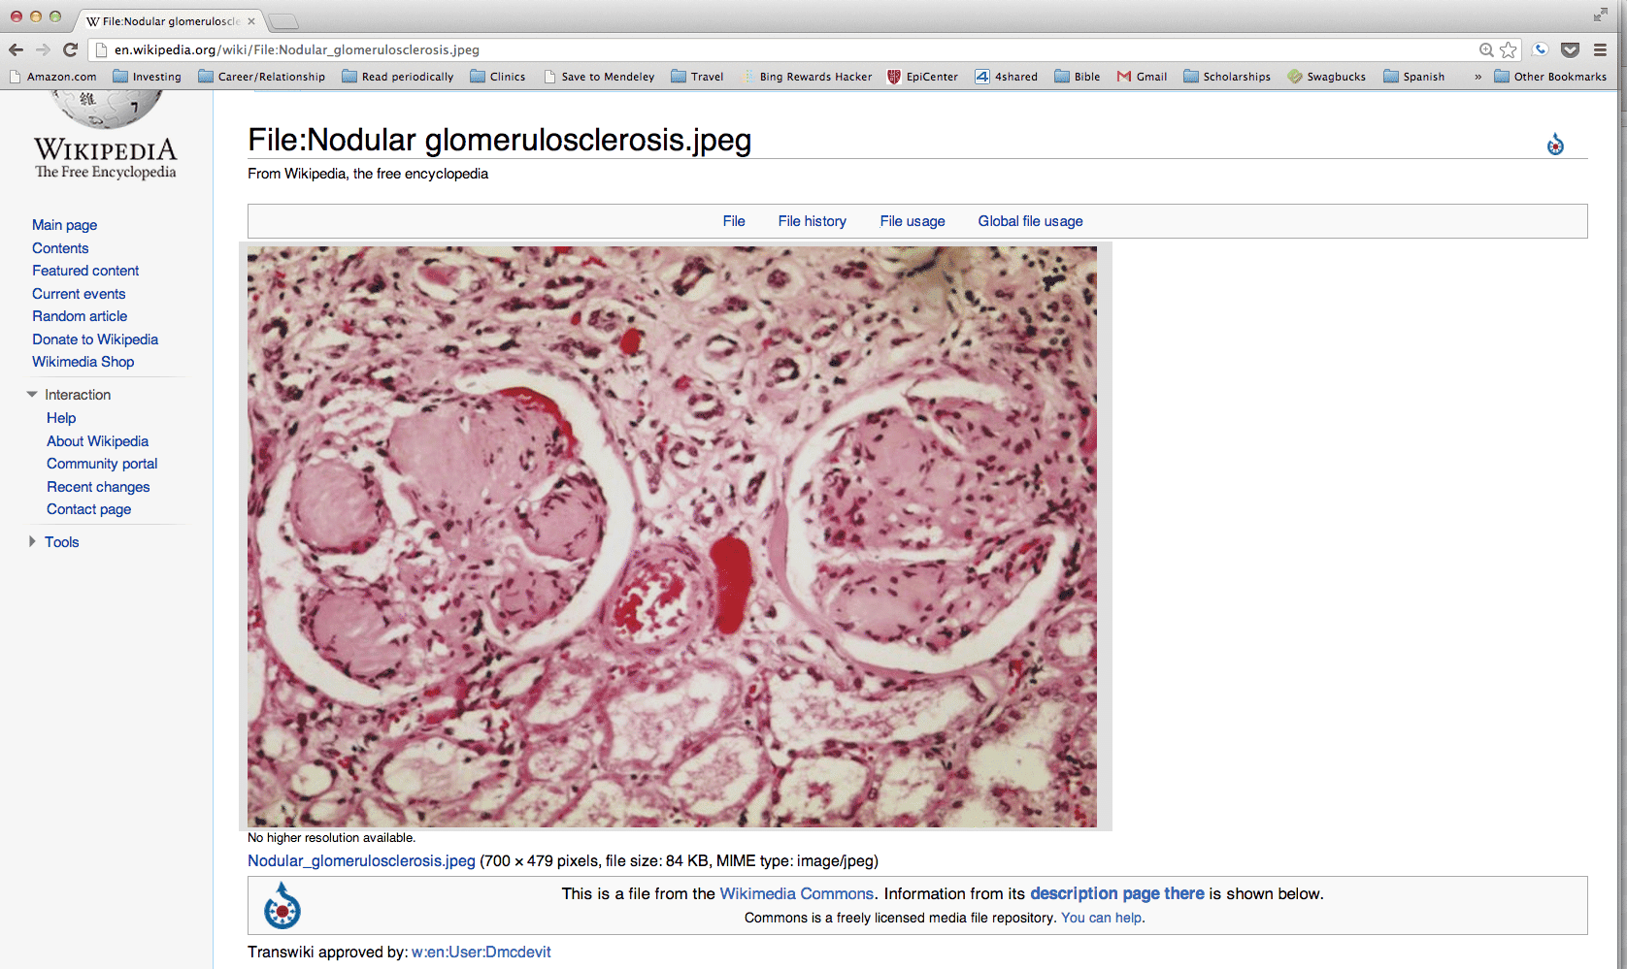
Task: Bookmark this page with the star icon
Action: tap(1508, 49)
